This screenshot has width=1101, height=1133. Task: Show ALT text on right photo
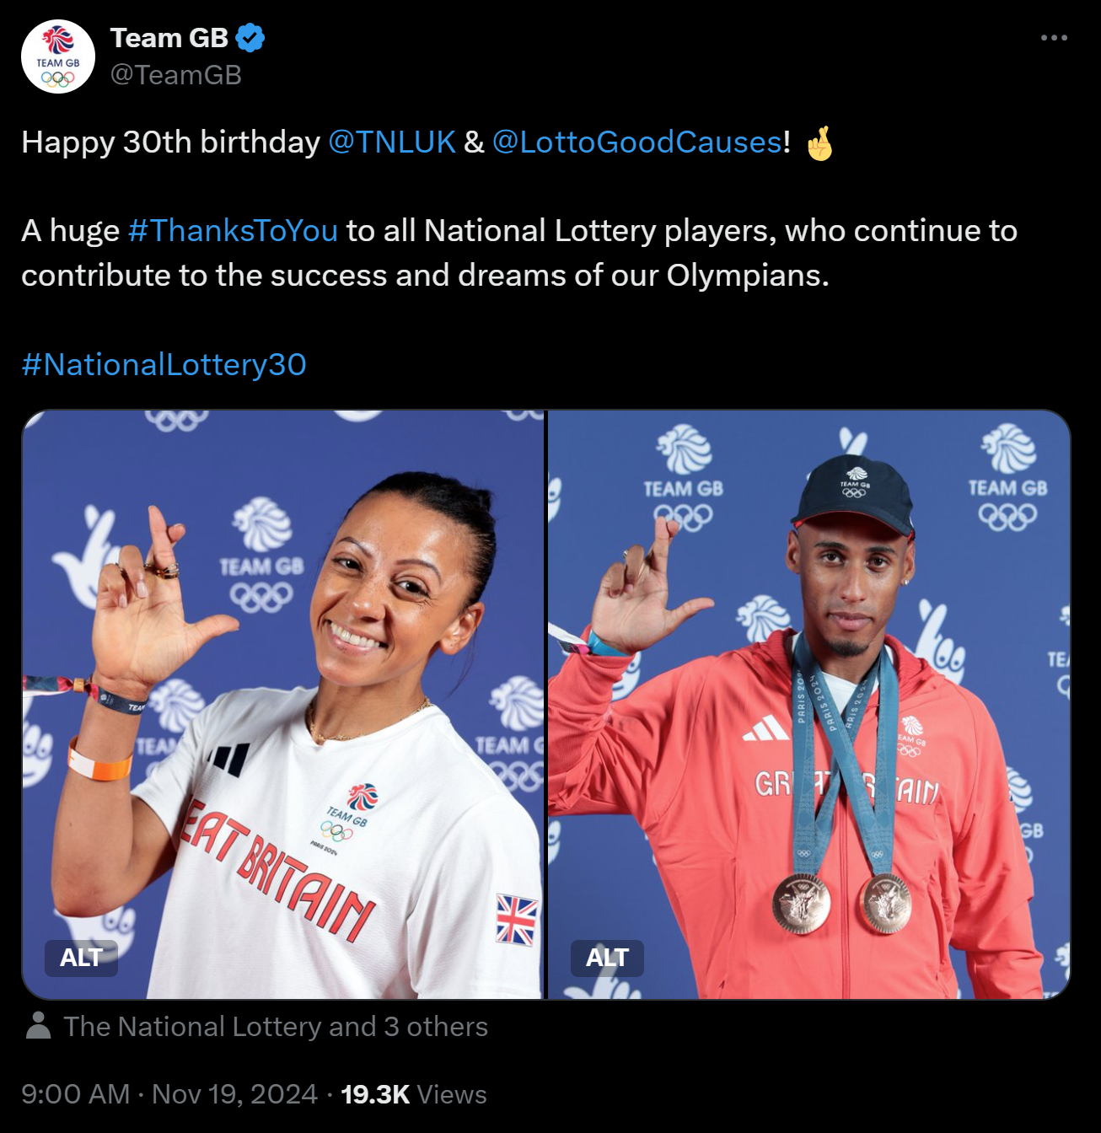pyautogui.click(x=607, y=958)
